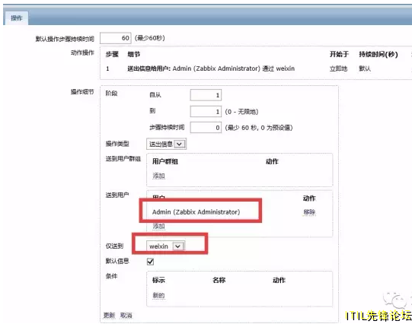Open the 操作 tab
The height and width of the screenshot is (324, 412).
(16, 17)
